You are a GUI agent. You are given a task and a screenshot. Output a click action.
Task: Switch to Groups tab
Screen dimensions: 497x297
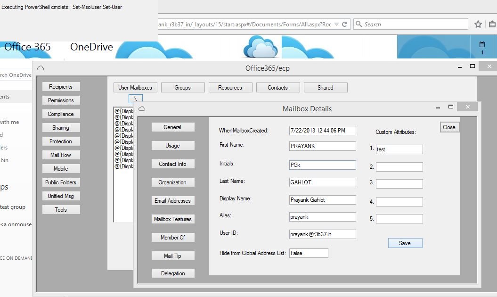click(x=183, y=88)
